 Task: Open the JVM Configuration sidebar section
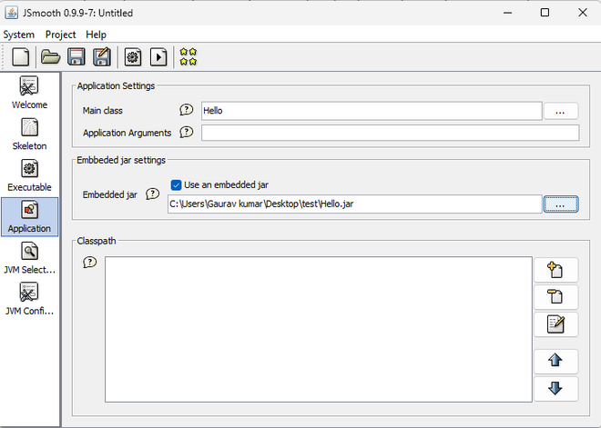pos(29,300)
